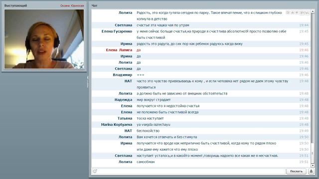The width and height of the screenshot is (319, 179).
Task: Select the name 'Владимир'
Action: point(123,75)
